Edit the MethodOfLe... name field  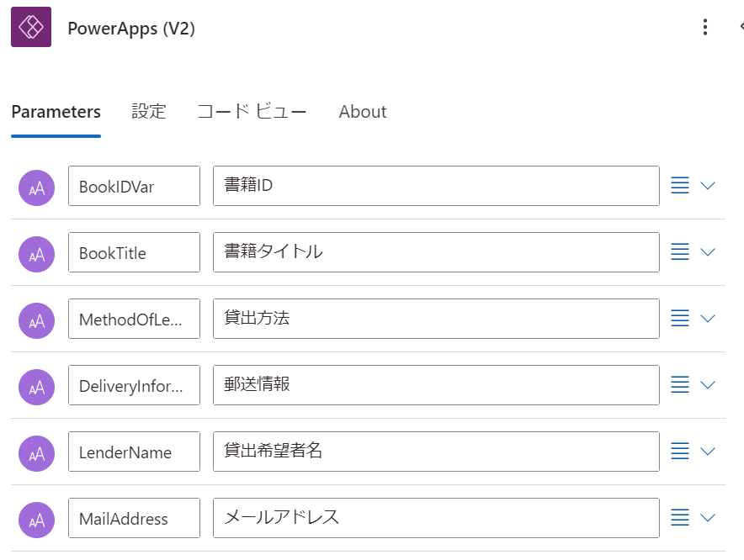[x=135, y=319]
